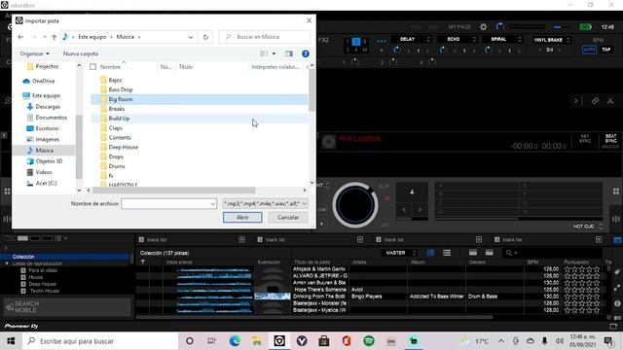
Task: Click the three-dots FX options icon
Action: tap(381, 41)
